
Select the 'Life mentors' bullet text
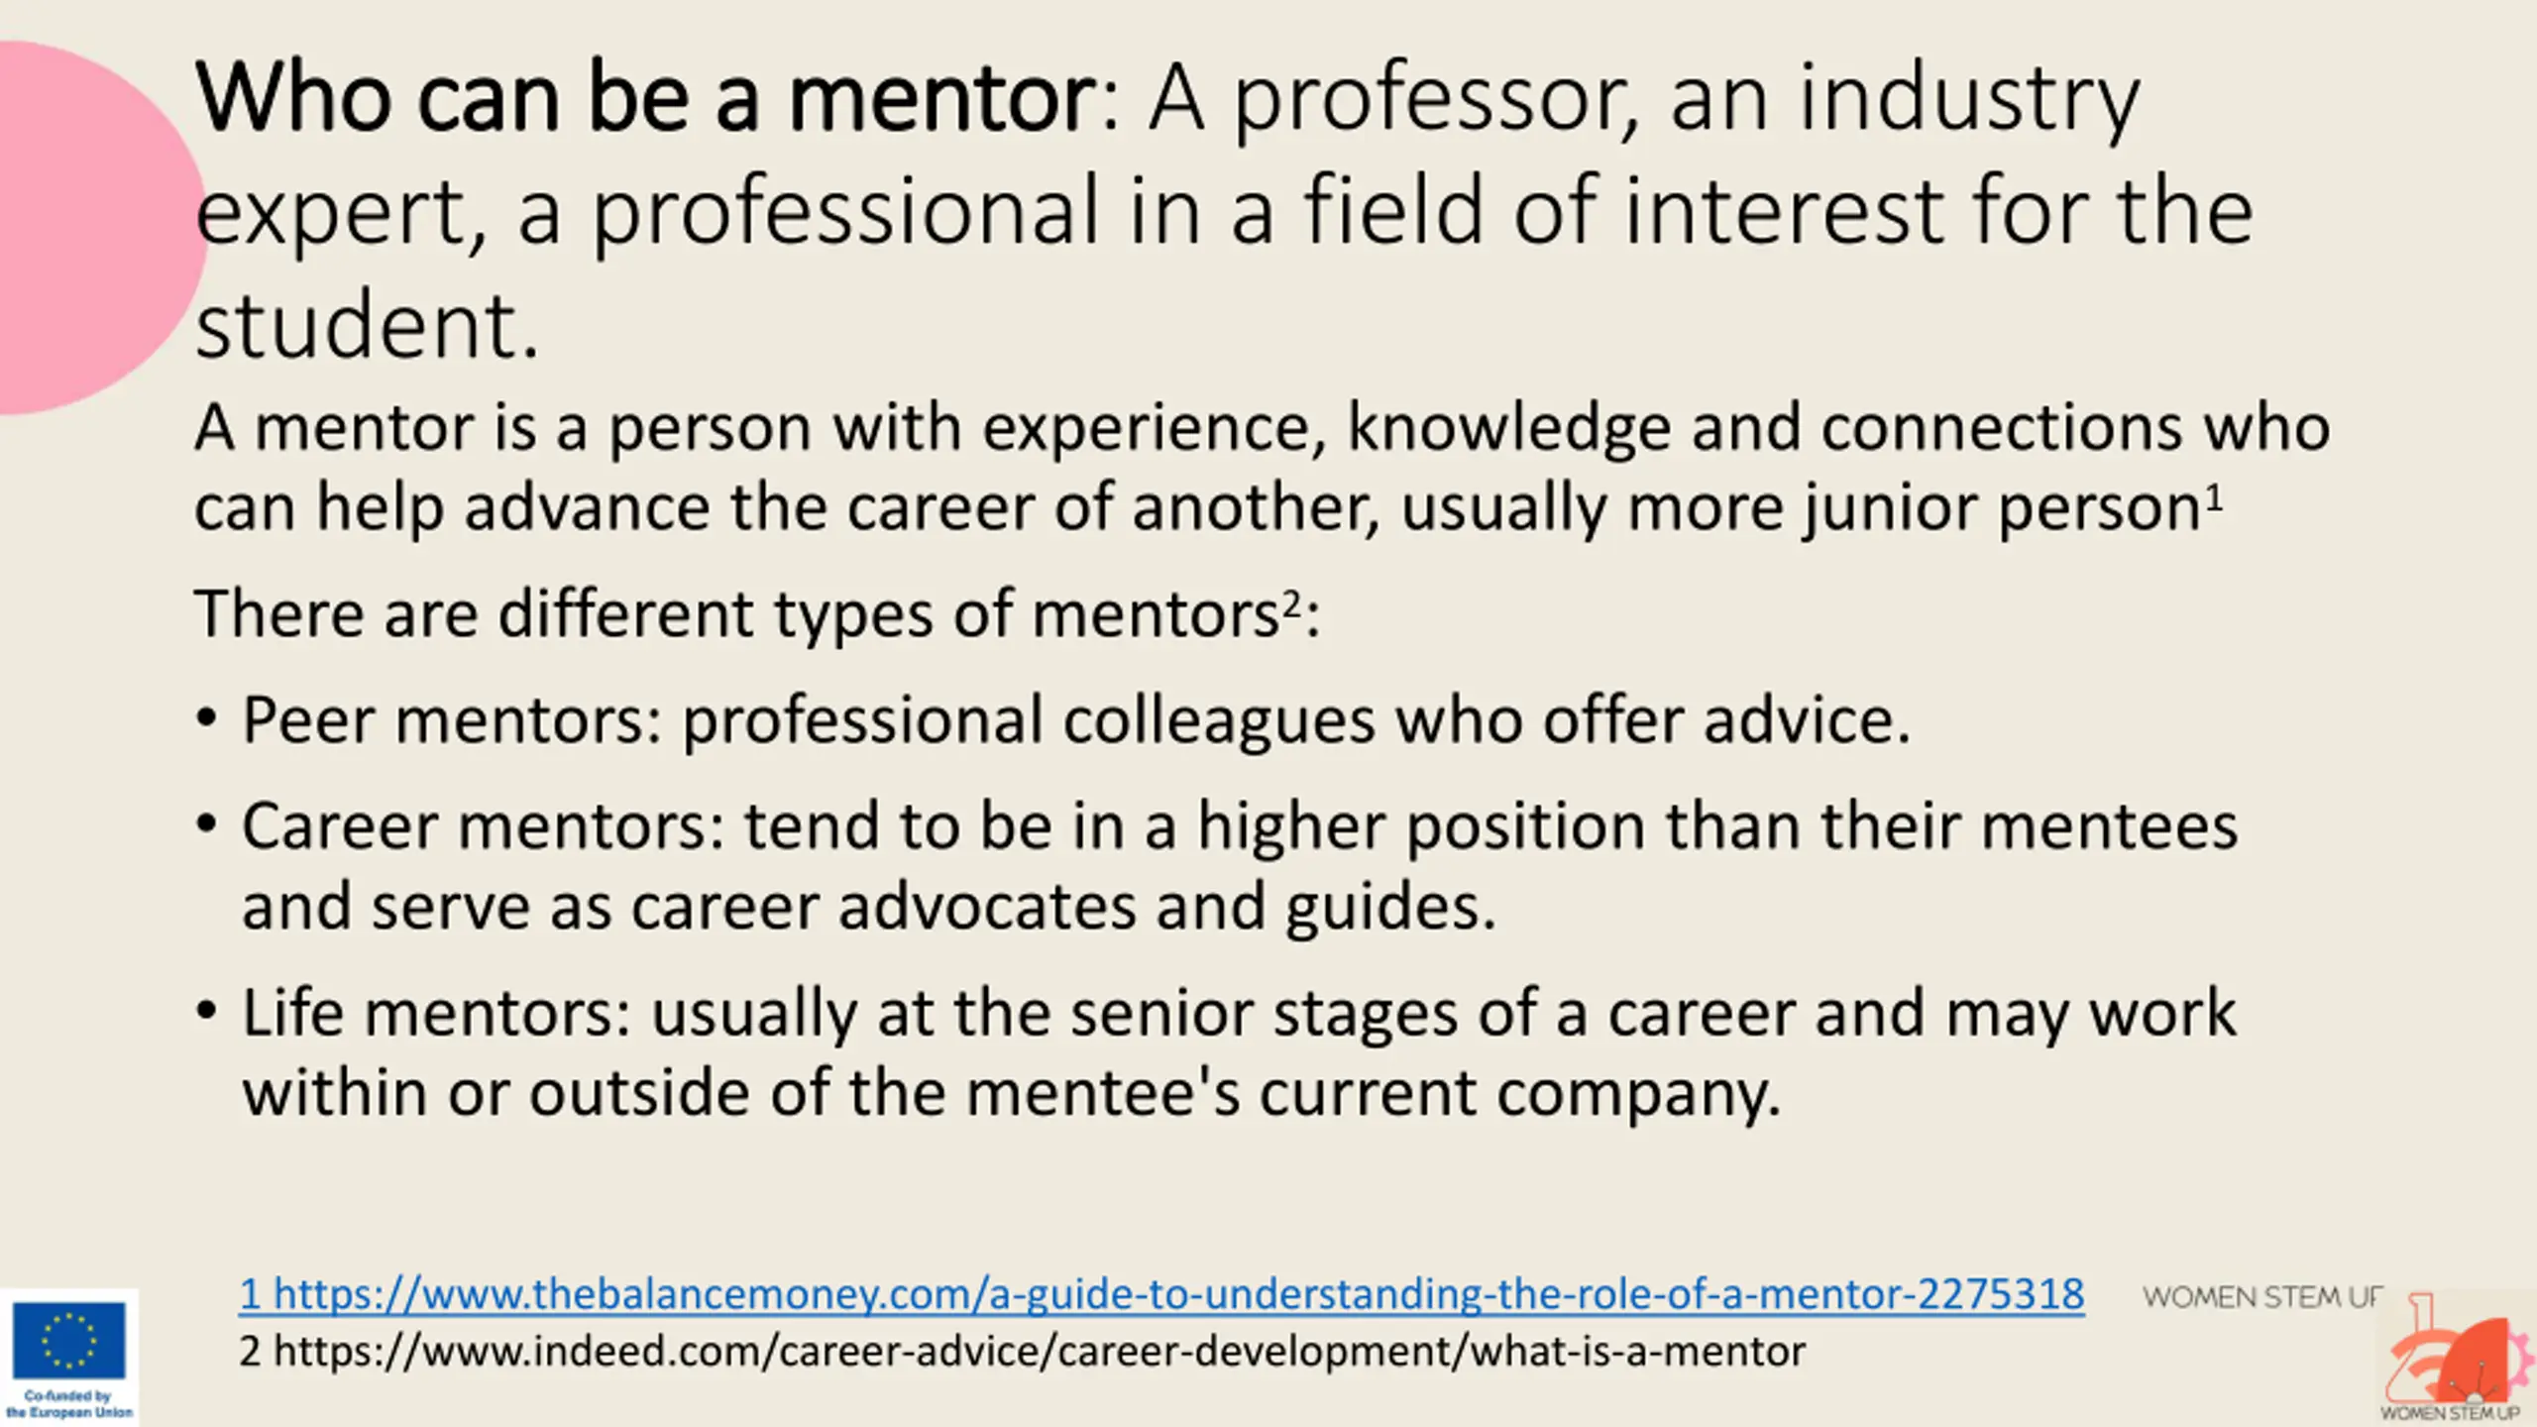[1239, 1053]
